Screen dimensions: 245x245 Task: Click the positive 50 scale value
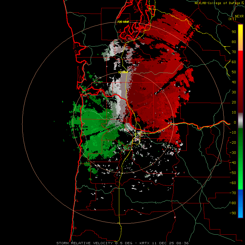[x=234, y=72]
